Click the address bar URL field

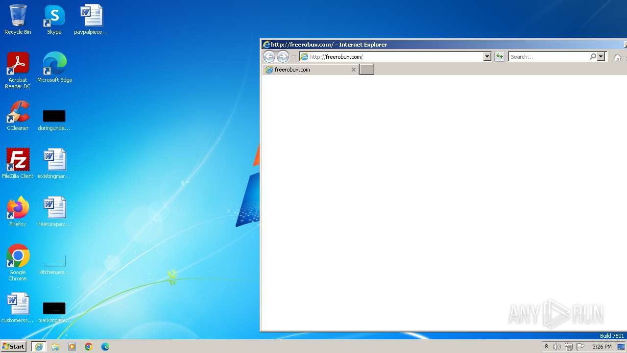coord(396,57)
